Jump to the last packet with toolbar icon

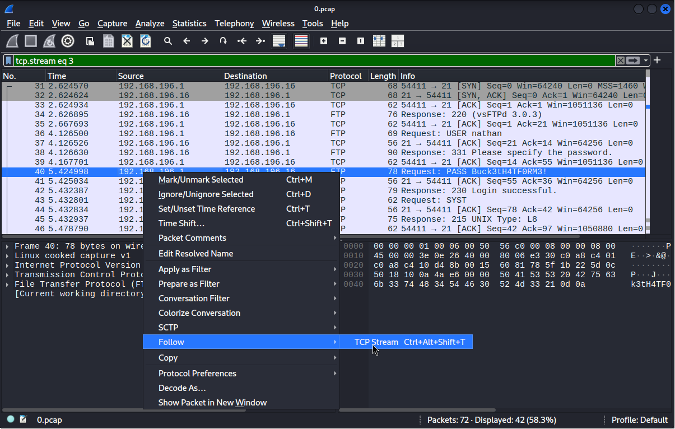click(x=260, y=41)
